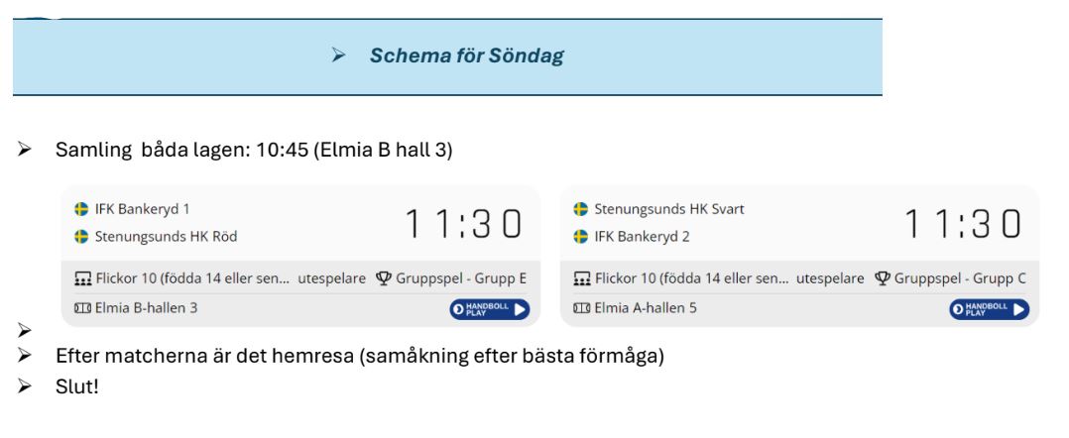The image size is (1069, 438).
Task: Click the 11:30 time on the left match card
Action: click(464, 224)
